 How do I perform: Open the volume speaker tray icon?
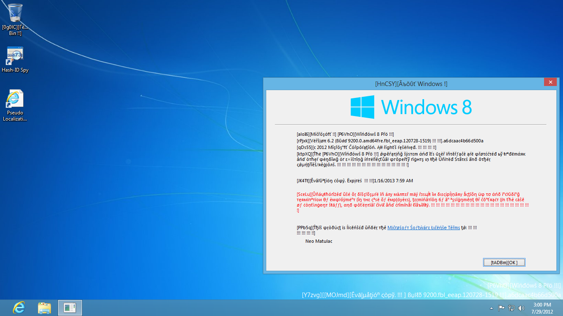521,308
